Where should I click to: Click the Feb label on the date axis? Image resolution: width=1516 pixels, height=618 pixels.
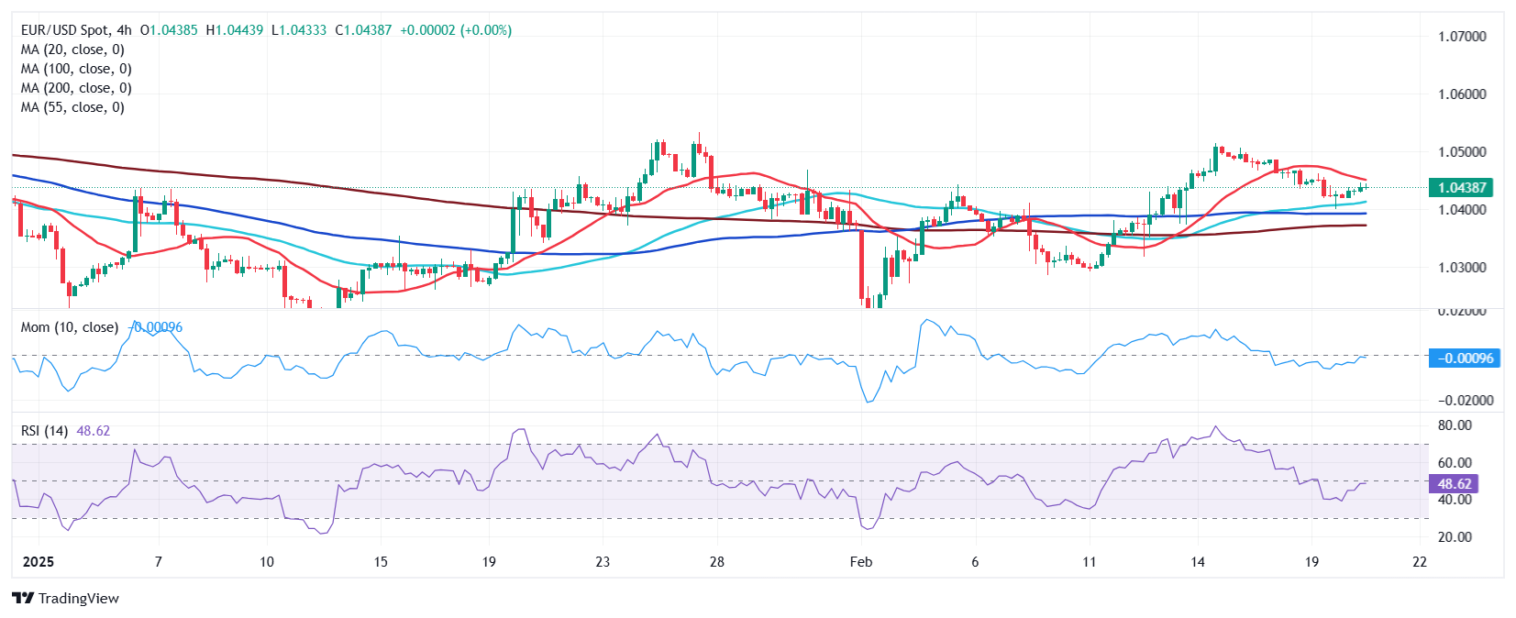[861, 562]
